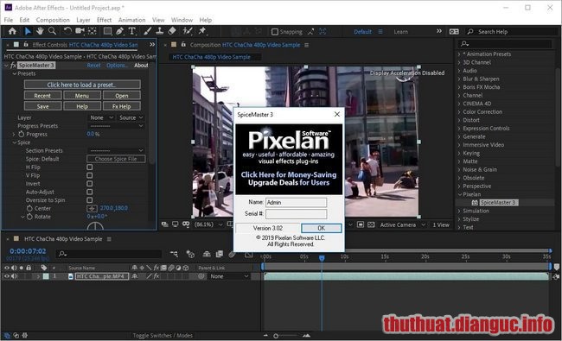562x341 pixels.
Task: Open the Active Camera view dropdown
Action: pyautogui.click(x=403, y=224)
